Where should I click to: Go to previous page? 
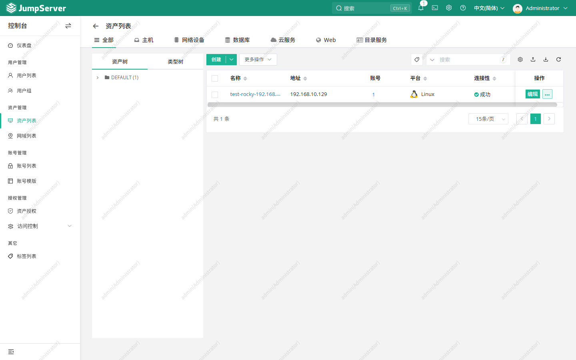[522, 119]
